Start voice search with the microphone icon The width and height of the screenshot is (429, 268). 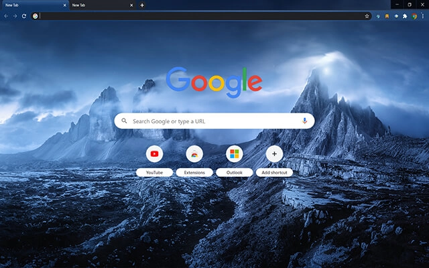(304, 121)
